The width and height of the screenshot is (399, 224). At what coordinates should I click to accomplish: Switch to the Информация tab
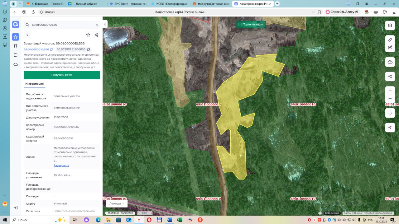coord(34,84)
